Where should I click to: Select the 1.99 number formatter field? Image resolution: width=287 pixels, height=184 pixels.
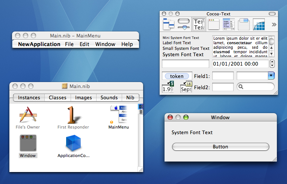168,89
